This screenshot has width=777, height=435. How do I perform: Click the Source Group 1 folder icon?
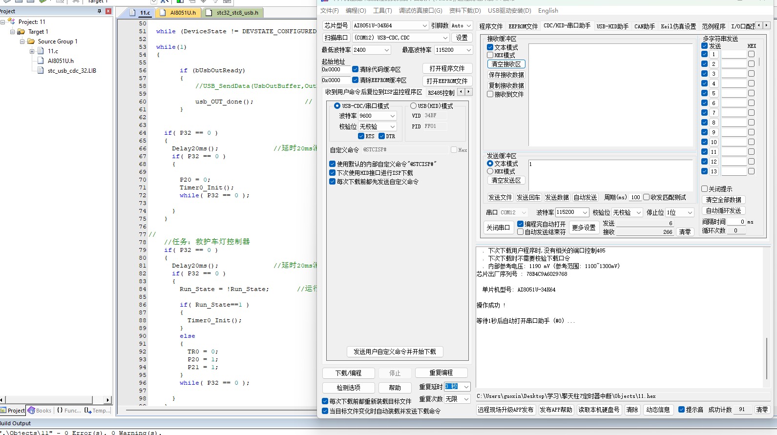[x=31, y=41]
